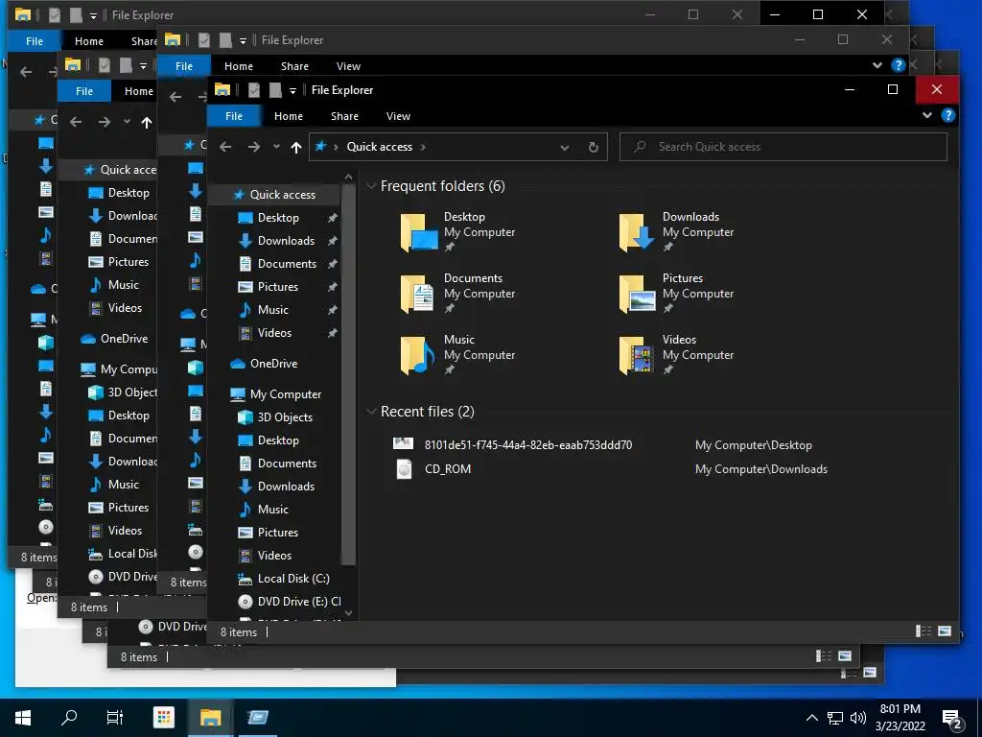Click File tab in back-most File Explorer window
Viewport: 982px width, 737px height.
click(x=35, y=41)
